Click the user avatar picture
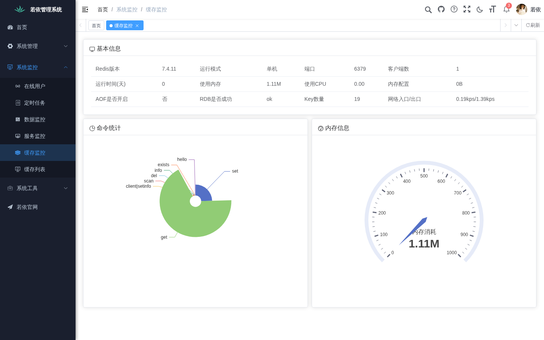The height and width of the screenshot is (340, 544). (522, 9)
